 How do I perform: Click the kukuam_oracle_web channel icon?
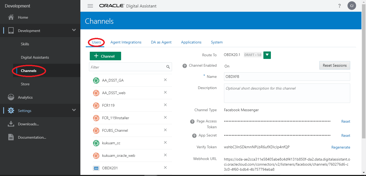pyautogui.click(x=96, y=155)
